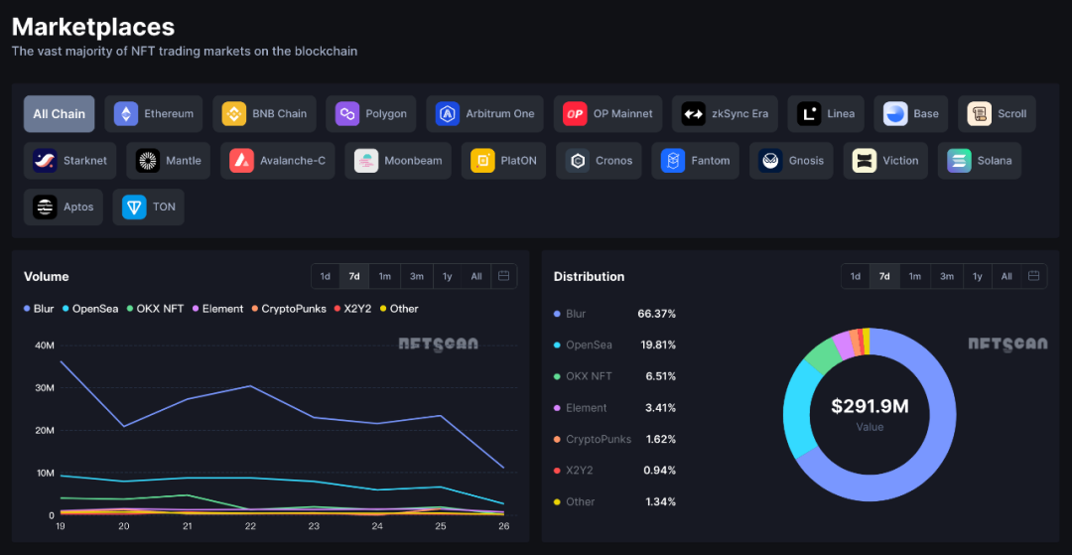Open the Distribution calendar date picker
This screenshot has width=1072, height=555.
(1033, 276)
